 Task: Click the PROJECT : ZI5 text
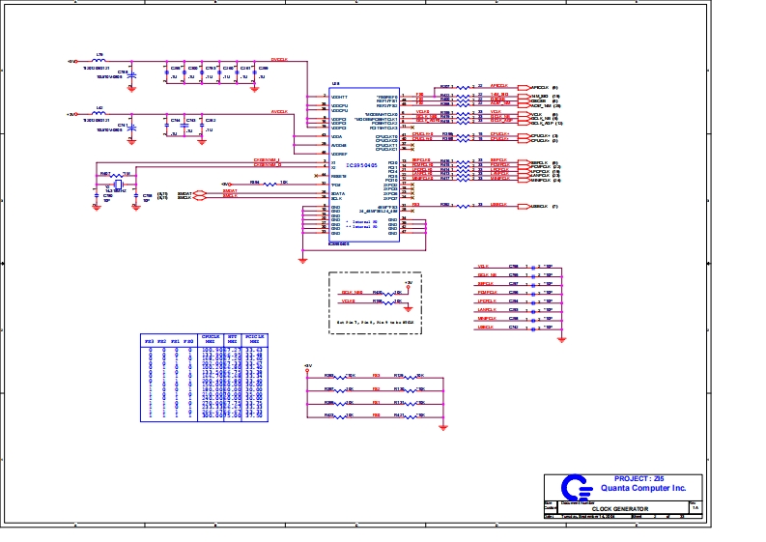[638, 478]
